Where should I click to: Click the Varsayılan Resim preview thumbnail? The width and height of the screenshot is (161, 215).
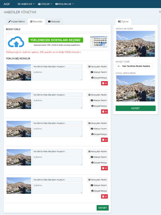136,44
